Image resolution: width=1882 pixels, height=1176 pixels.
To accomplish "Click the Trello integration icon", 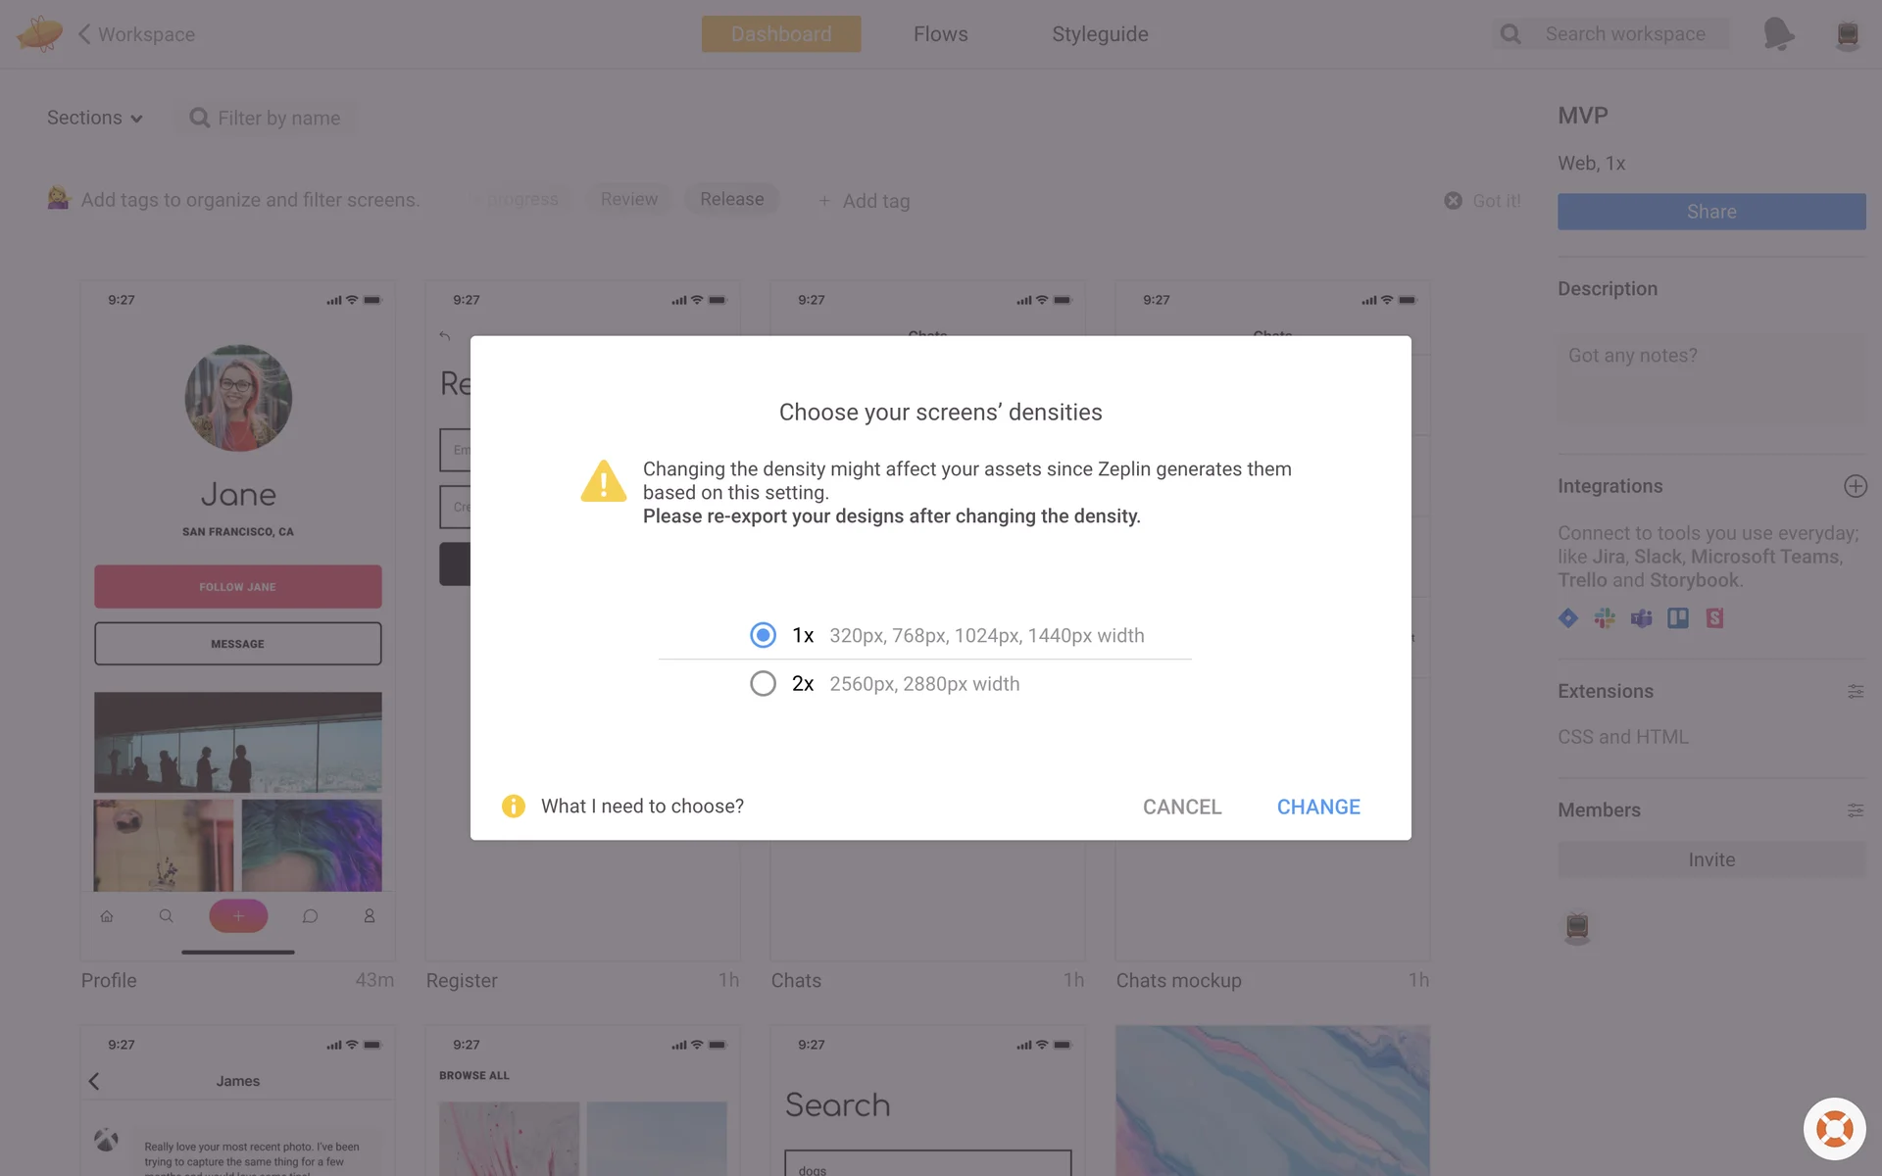I will [x=1678, y=618].
